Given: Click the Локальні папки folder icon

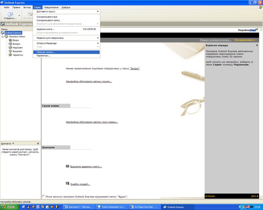Looking at the screenshot, I should tap(6, 36).
